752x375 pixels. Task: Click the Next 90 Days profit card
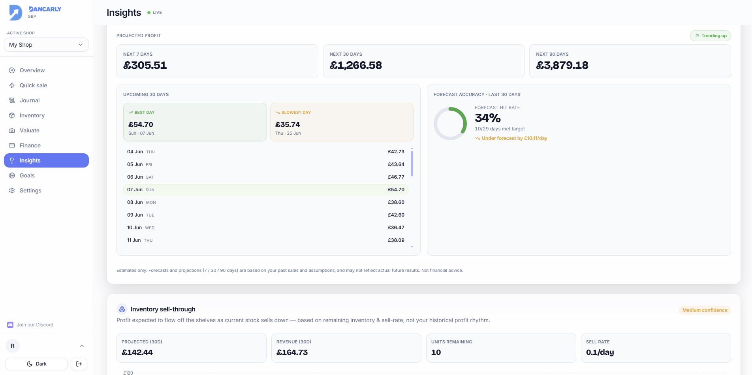point(630,61)
